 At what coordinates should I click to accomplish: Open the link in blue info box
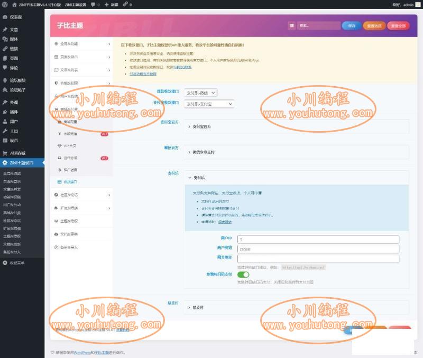pos(225,222)
